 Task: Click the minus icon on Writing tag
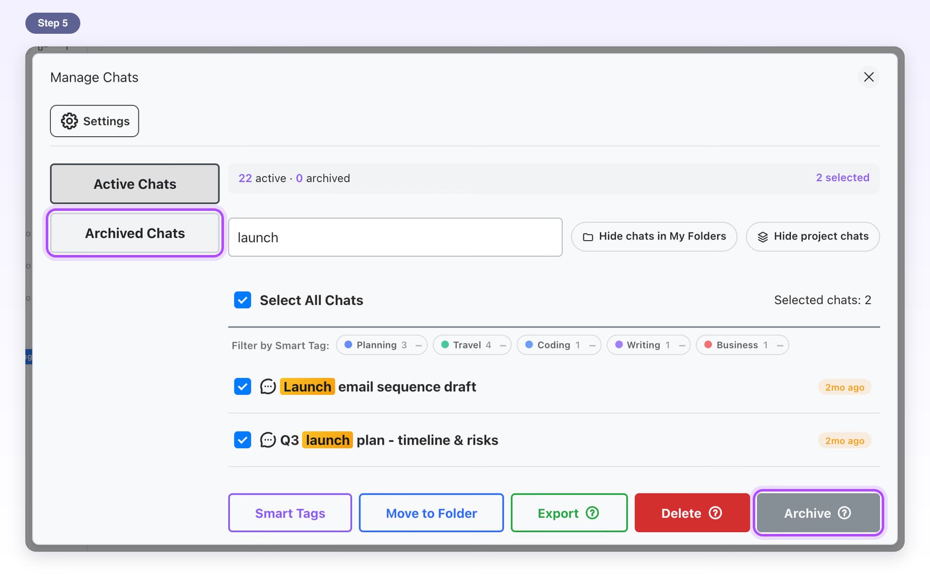click(682, 346)
